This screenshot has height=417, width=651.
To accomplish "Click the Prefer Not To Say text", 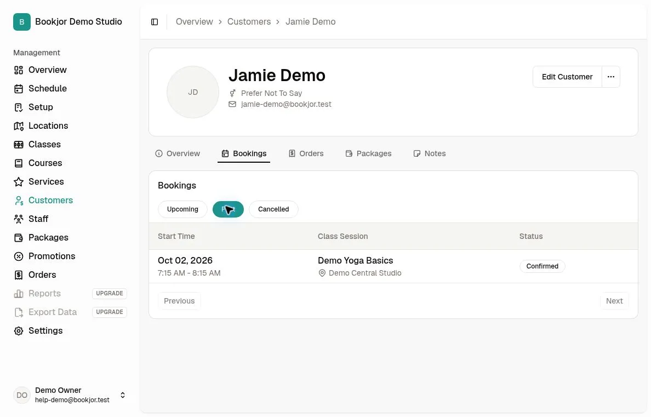I will tap(272, 94).
